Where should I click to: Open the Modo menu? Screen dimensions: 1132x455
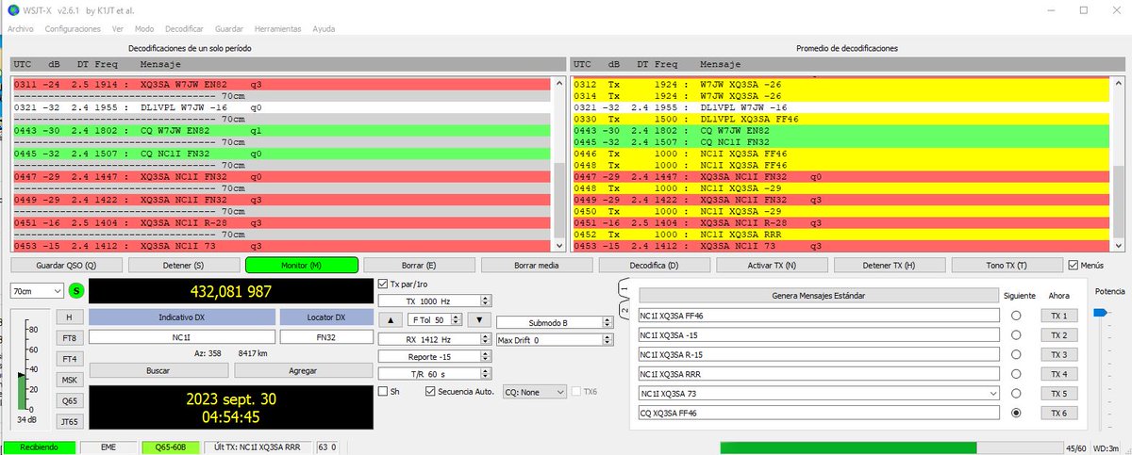point(144,29)
